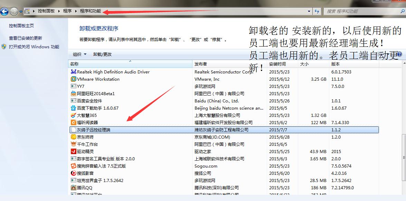Open the 组织 dropdown menu
The height and width of the screenshot is (201, 406).
coord(80,54)
